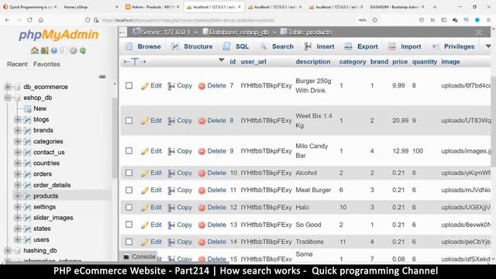Click pencil icon for So Good row
The image size is (496, 279).
click(145, 226)
